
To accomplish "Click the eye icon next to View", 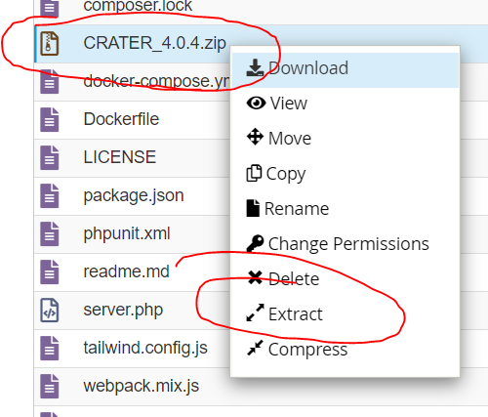I will tap(256, 104).
